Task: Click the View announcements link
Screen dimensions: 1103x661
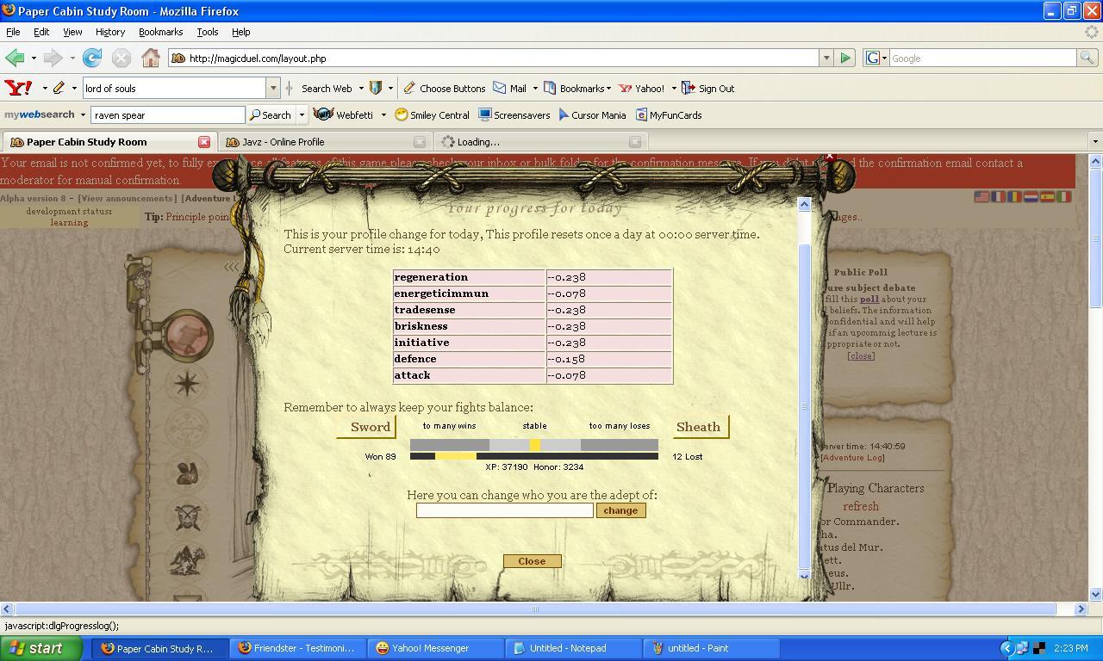Action: tap(128, 198)
